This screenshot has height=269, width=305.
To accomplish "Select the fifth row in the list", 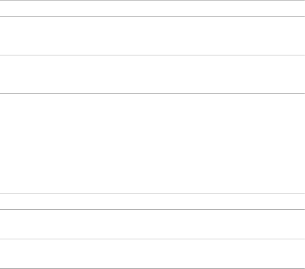I will 152,201.
